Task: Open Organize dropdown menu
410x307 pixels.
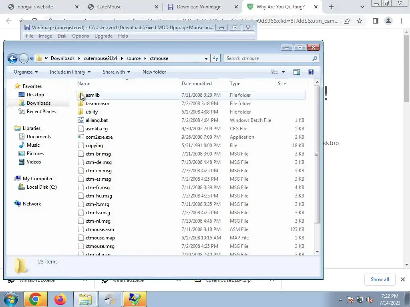Action: (26, 72)
